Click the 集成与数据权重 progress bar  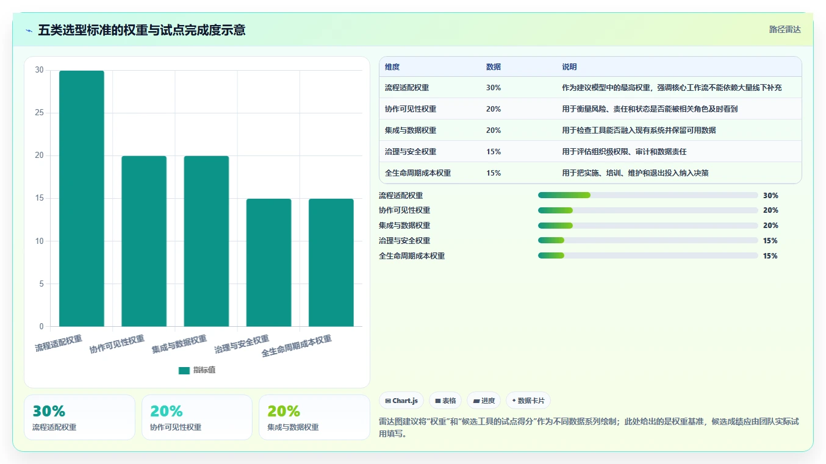coord(648,226)
